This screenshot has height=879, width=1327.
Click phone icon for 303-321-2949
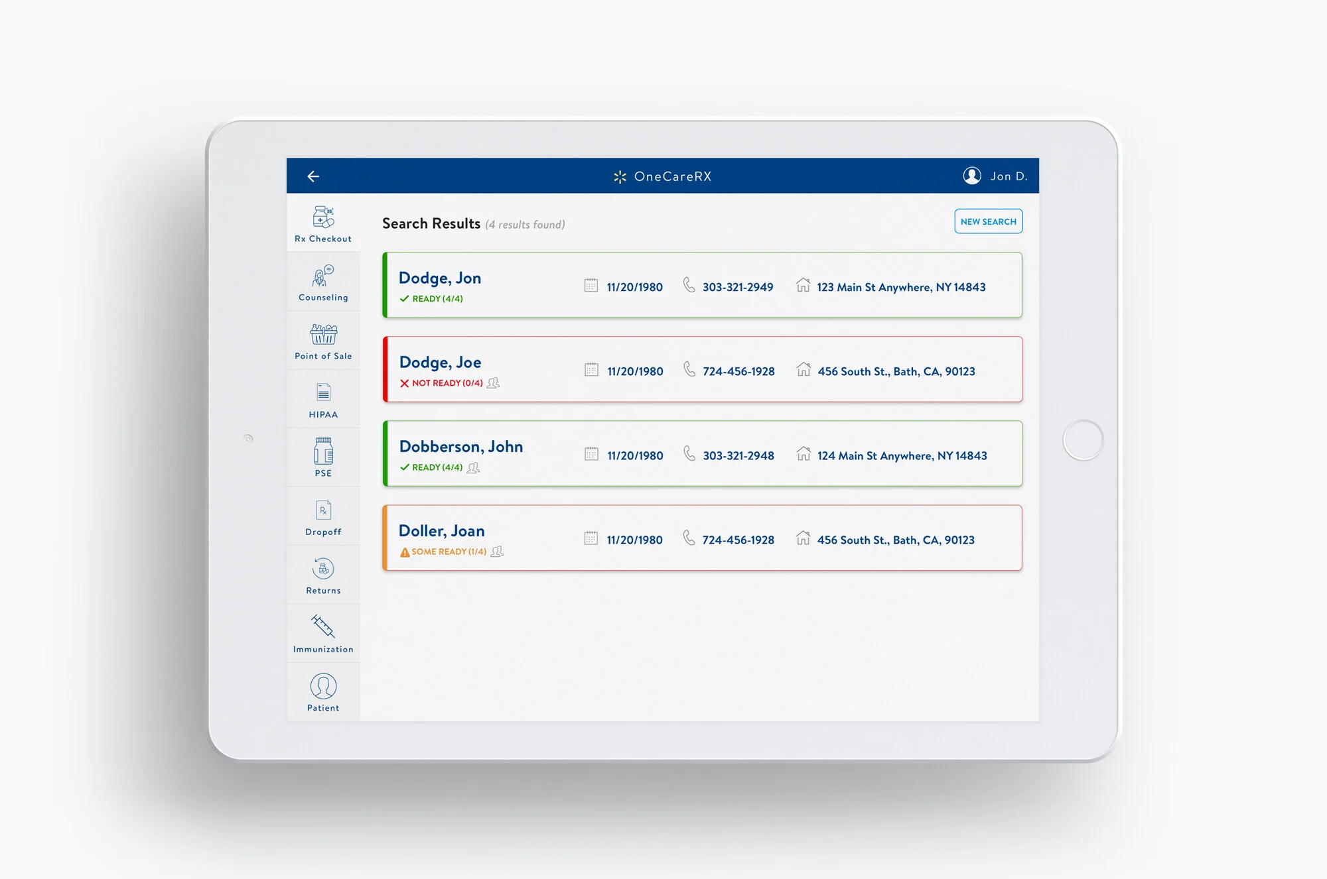(x=689, y=285)
